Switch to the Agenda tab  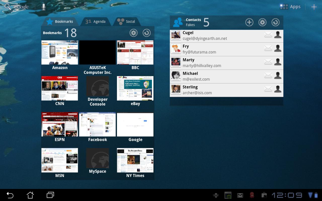(x=95, y=22)
